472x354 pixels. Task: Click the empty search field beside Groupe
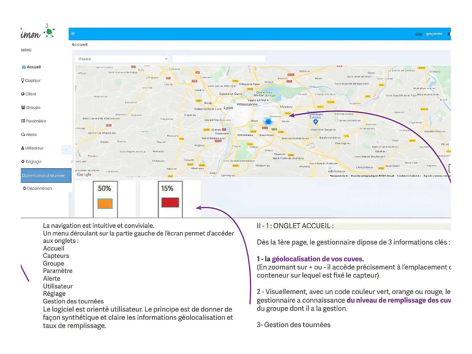219,59
